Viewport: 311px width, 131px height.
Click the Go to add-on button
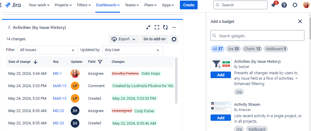pyautogui.click(x=154, y=39)
